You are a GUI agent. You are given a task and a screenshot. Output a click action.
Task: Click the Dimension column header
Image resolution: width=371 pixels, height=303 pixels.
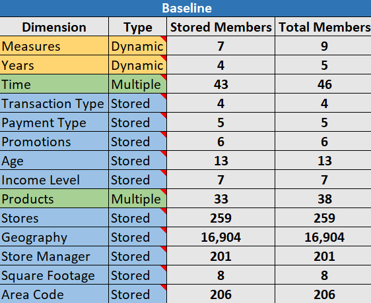(x=54, y=27)
